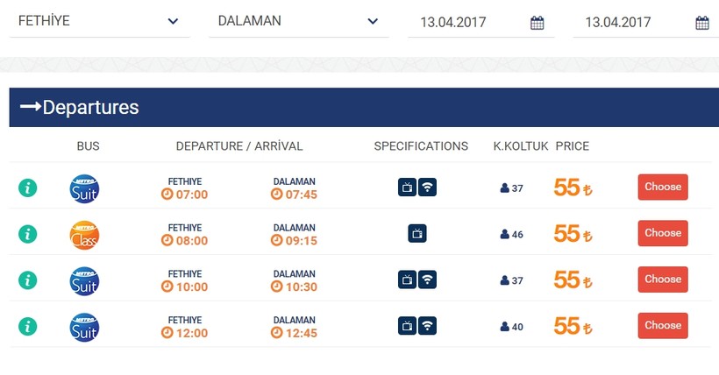Open the DALAMAN destination dropdown
Screen dimensions: 719x375
point(298,22)
